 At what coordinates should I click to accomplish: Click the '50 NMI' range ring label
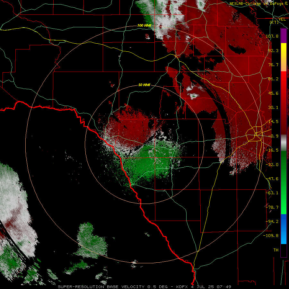(x=144, y=85)
